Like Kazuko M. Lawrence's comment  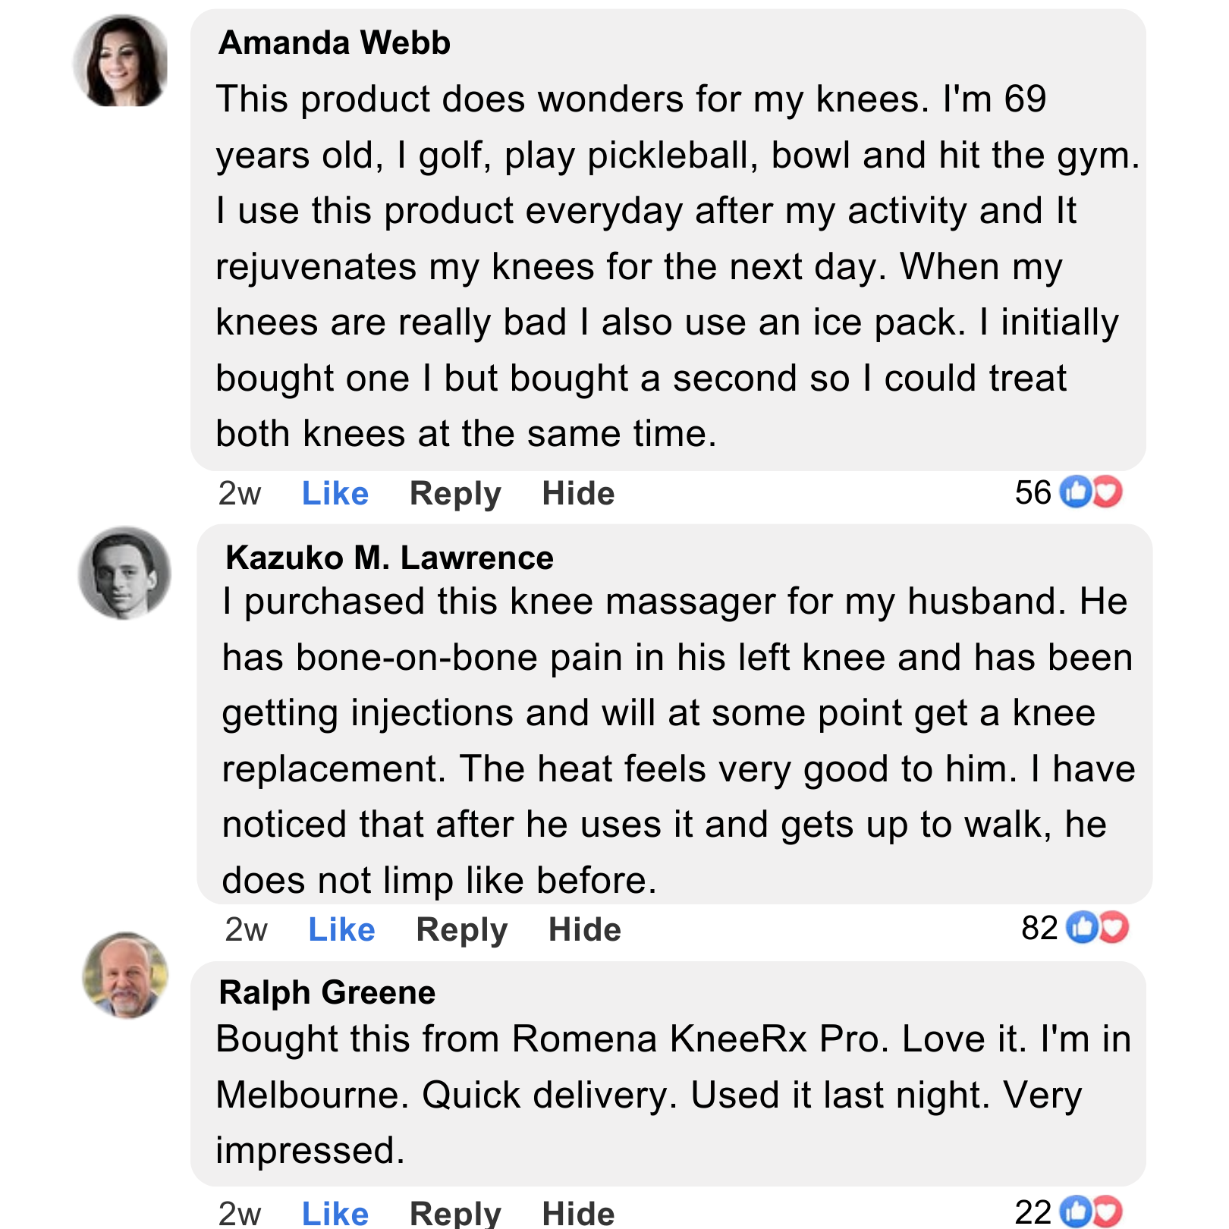341,930
